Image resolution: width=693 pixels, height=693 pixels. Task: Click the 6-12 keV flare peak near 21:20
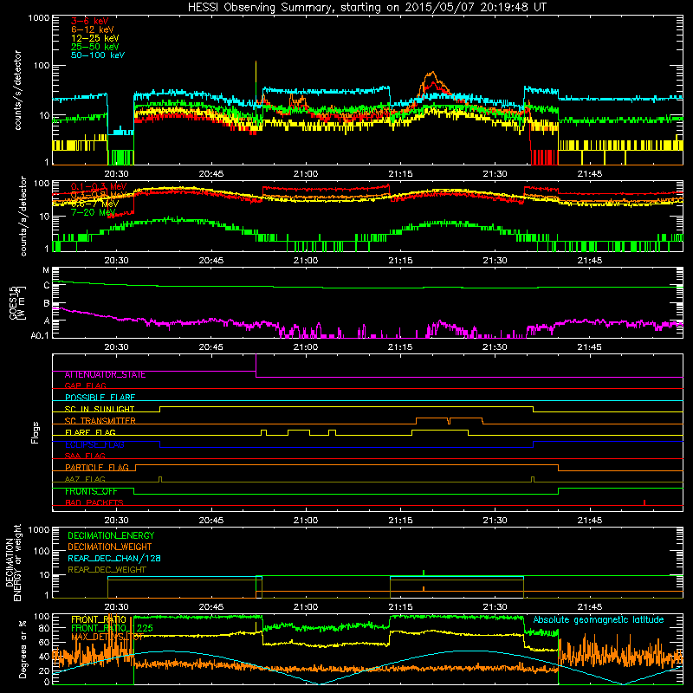(x=432, y=73)
